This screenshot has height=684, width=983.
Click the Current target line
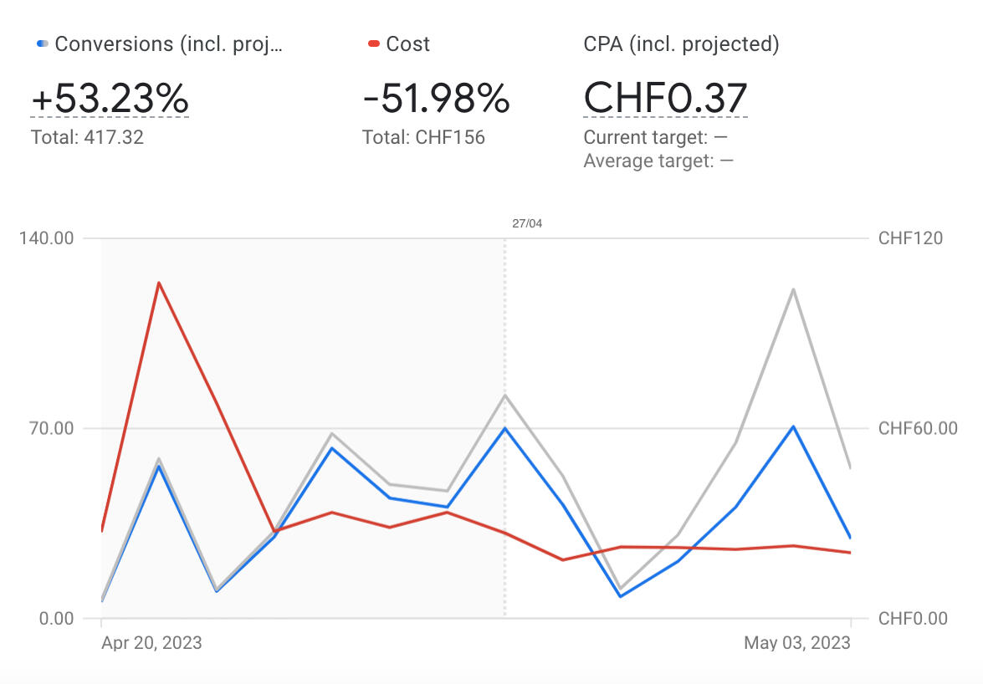coord(658,137)
